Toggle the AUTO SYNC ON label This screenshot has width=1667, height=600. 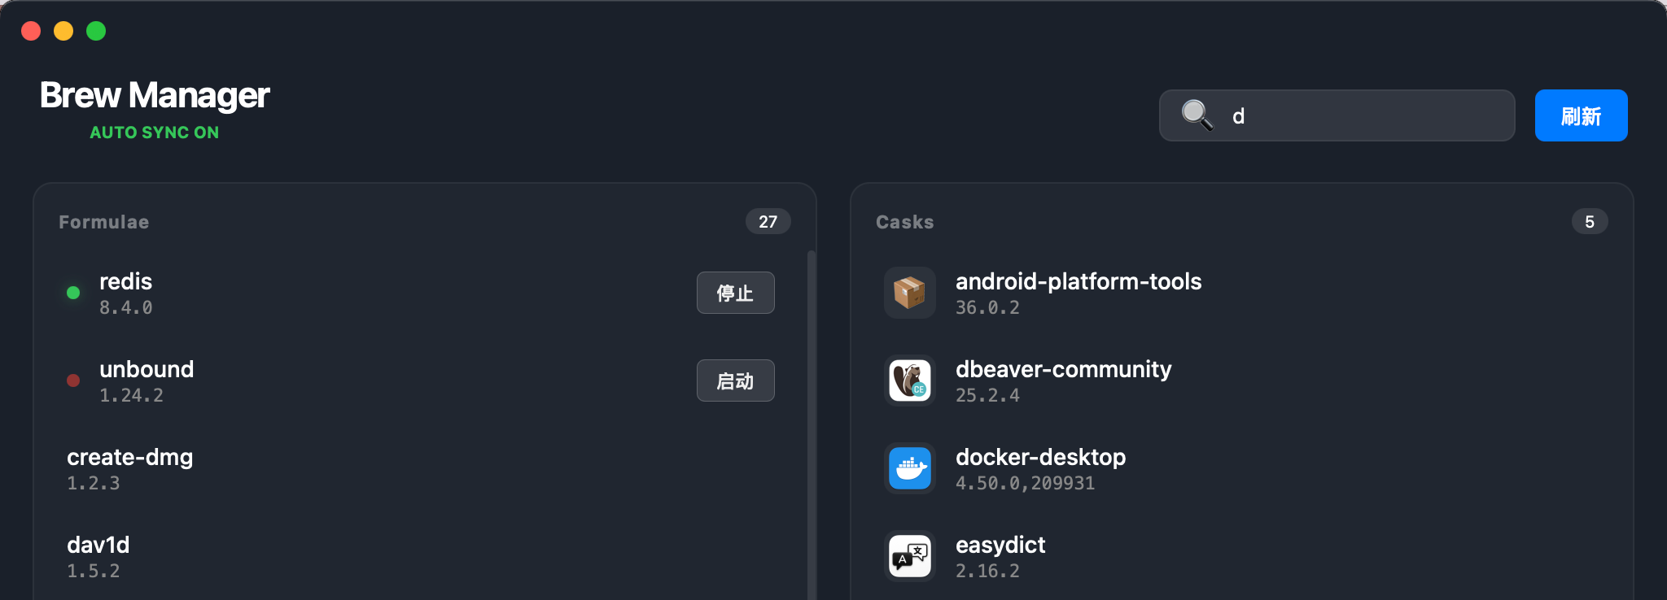pyautogui.click(x=154, y=133)
